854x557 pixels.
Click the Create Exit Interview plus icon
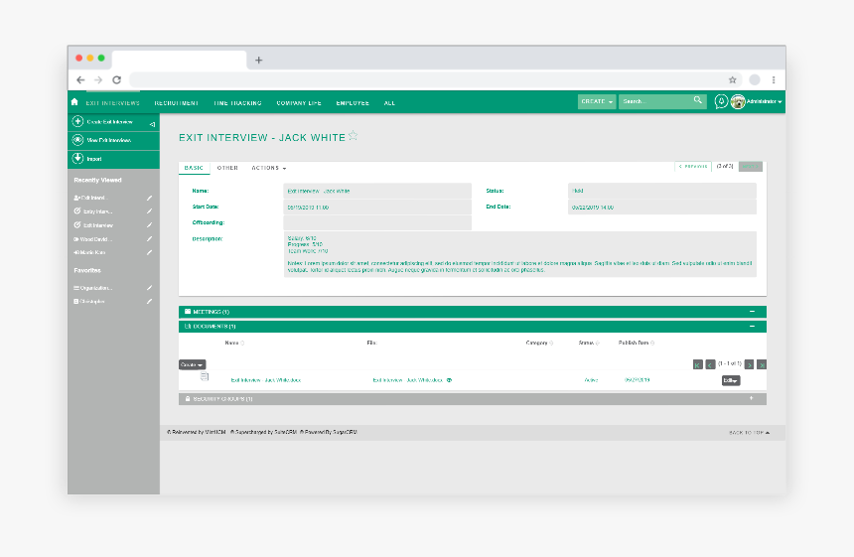coord(77,122)
